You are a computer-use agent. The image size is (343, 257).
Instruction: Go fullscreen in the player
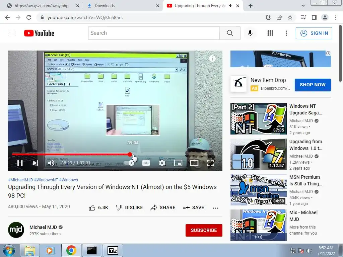(210, 163)
